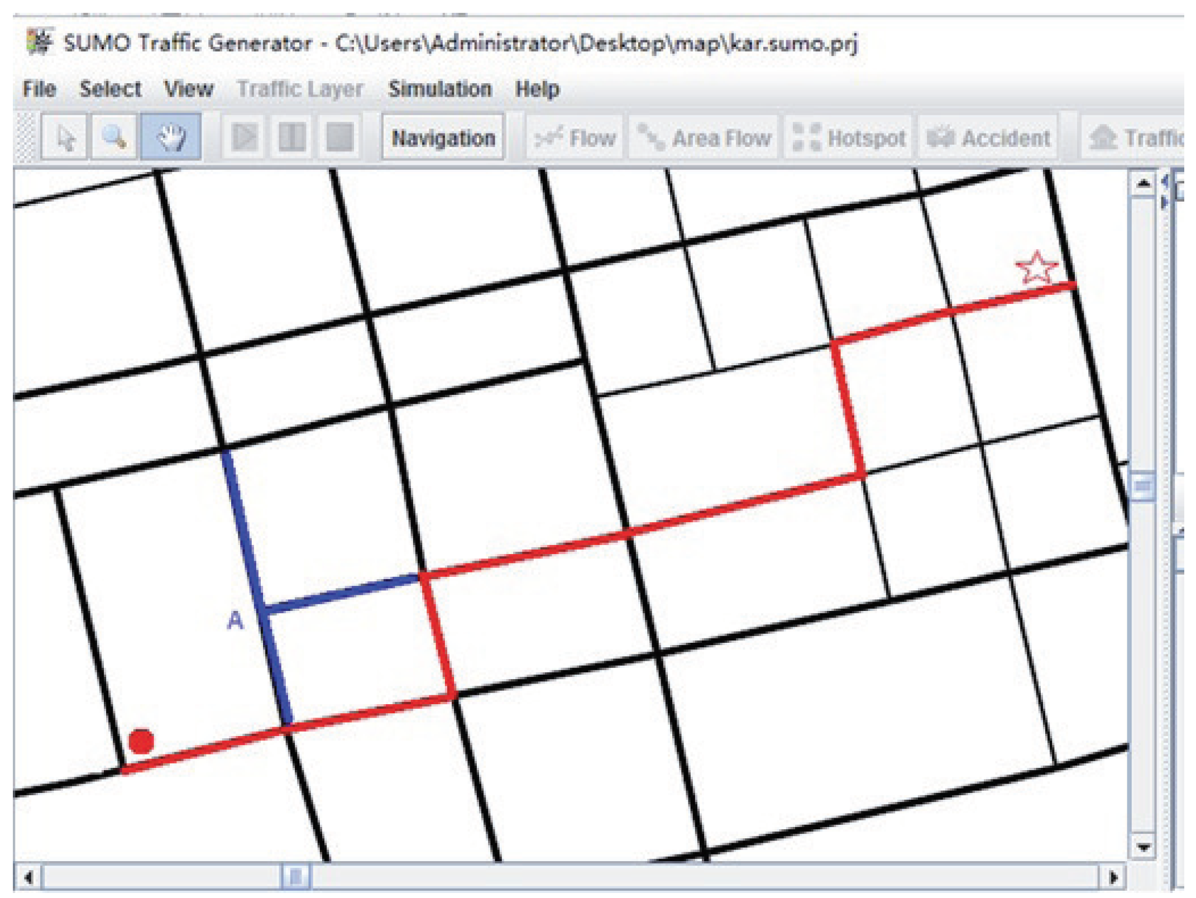Click the horizontal scrollbar right arrow
The height and width of the screenshot is (898, 1196).
point(1113,877)
